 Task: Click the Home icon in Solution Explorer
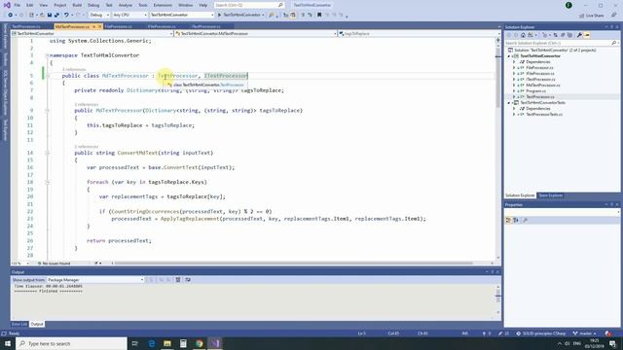(523, 35)
